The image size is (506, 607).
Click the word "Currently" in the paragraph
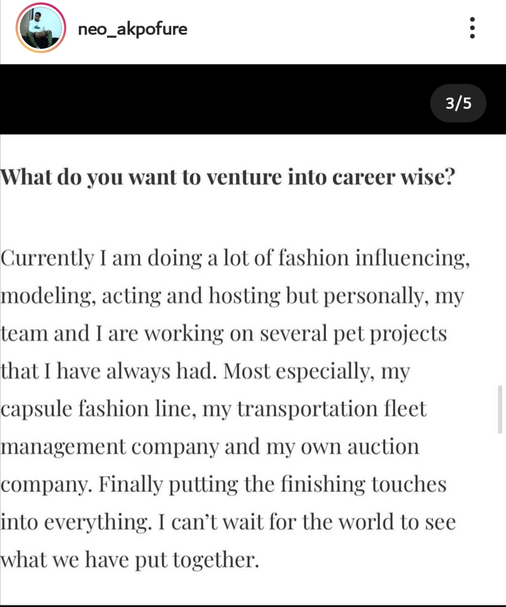coord(47,259)
